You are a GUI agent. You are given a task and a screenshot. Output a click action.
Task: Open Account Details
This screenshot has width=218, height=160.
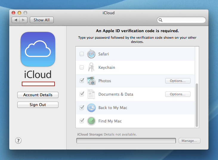click(x=38, y=95)
